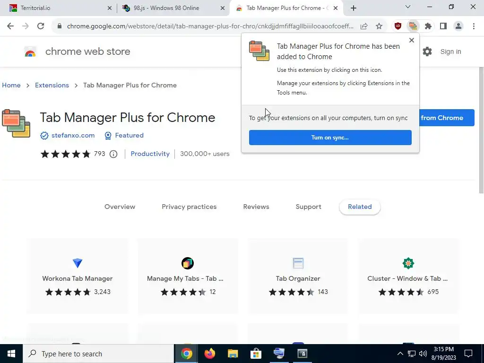
Task: Click Windows search box
Action: (98, 354)
